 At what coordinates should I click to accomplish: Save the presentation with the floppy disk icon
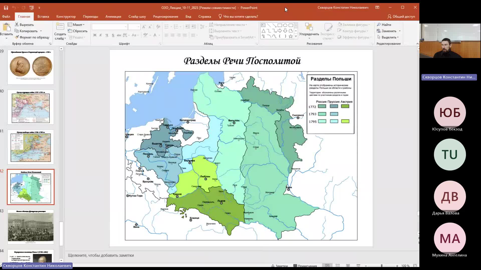6,8
